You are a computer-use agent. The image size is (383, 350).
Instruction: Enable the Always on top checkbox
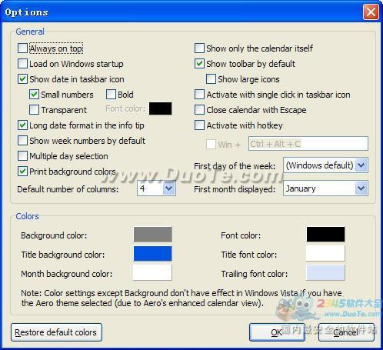(x=22, y=48)
